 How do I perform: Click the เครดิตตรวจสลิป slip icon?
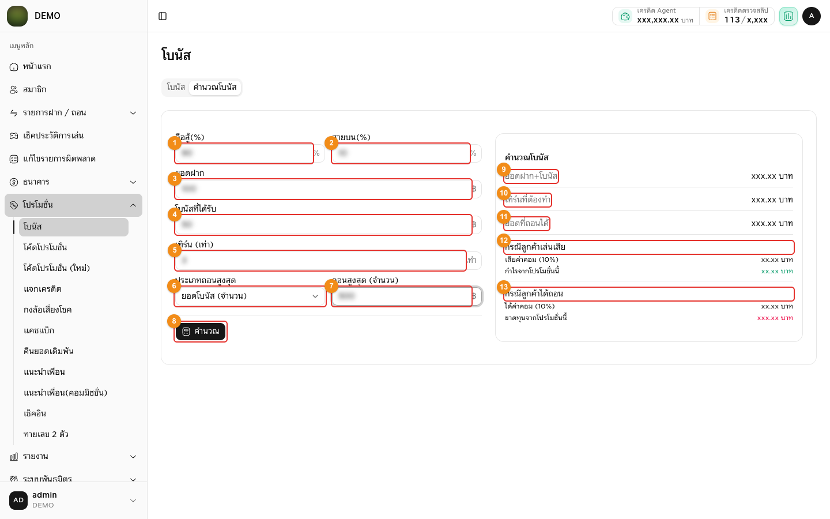coord(712,16)
